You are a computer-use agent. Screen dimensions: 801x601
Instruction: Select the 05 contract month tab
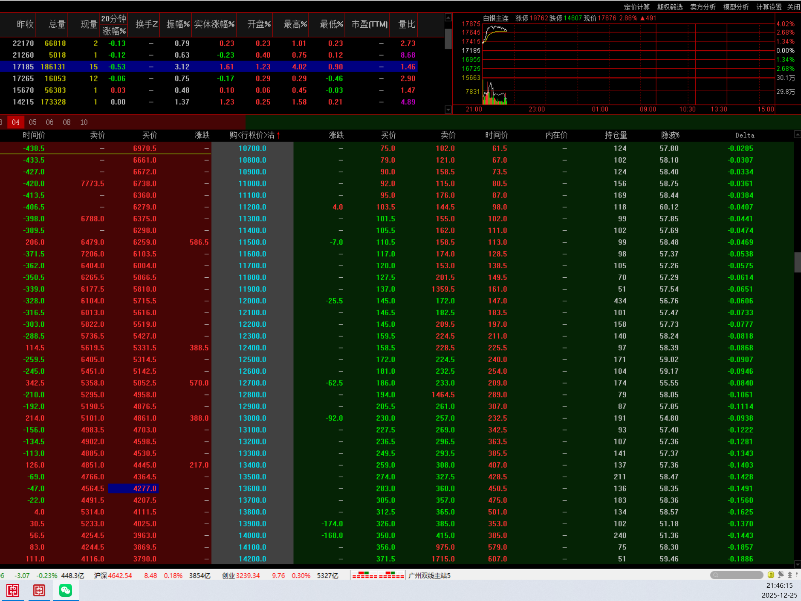pyautogui.click(x=32, y=122)
